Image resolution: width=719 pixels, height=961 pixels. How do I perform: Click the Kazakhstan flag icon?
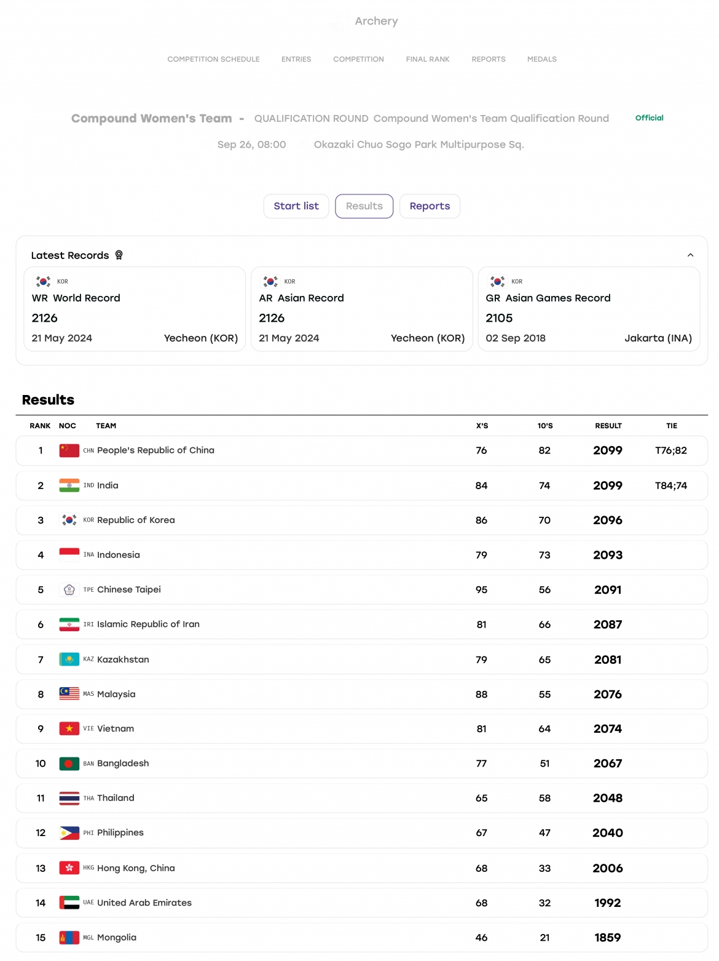click(69, 660)
